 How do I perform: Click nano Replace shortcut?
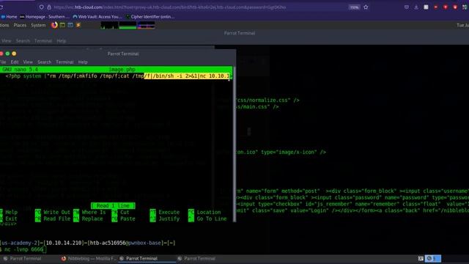coord(88,219)
